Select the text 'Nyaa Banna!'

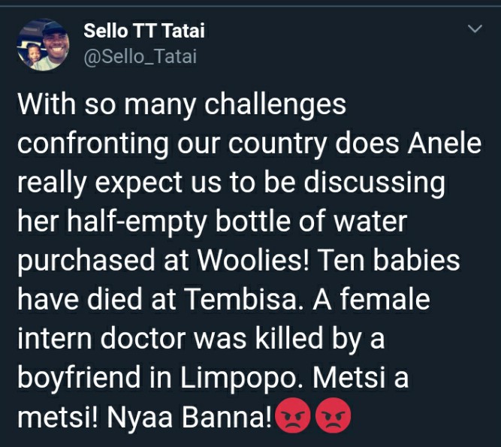pyautogui.click(x=190, y=417)
